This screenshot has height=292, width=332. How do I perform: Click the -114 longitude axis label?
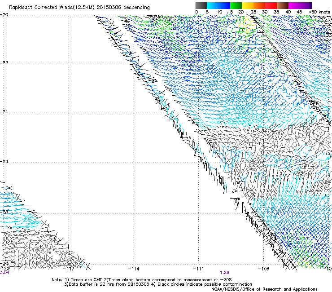(x=134, y=269)
